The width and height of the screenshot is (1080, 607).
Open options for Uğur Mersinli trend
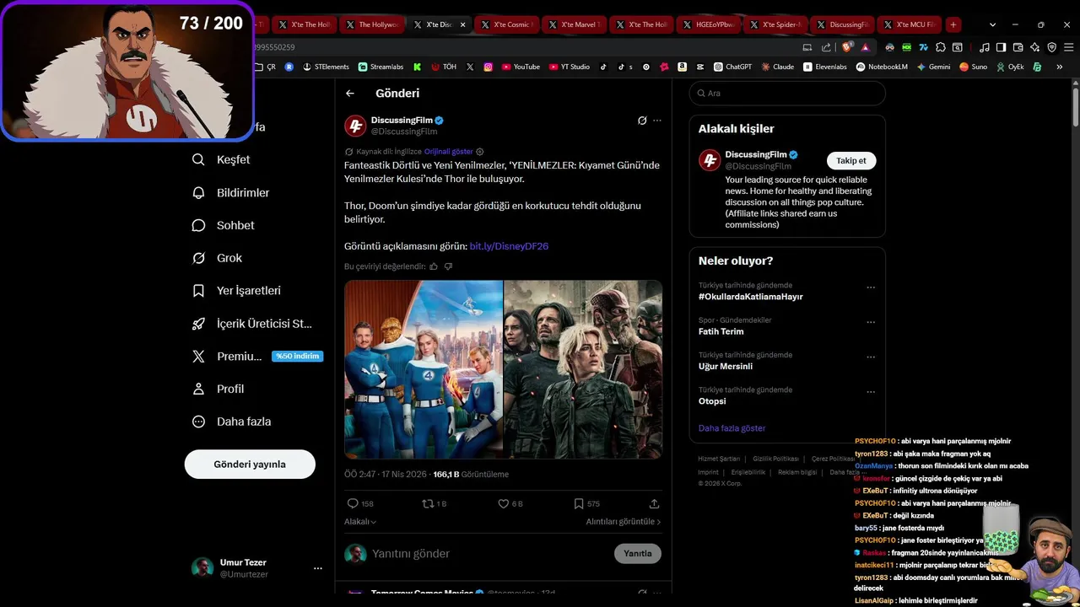(871, 357)
